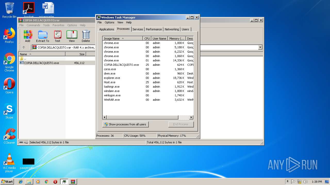The width and height of the screenshot is (330, 185).
Task: Switch to the Users tab
Action: point(185,29)
